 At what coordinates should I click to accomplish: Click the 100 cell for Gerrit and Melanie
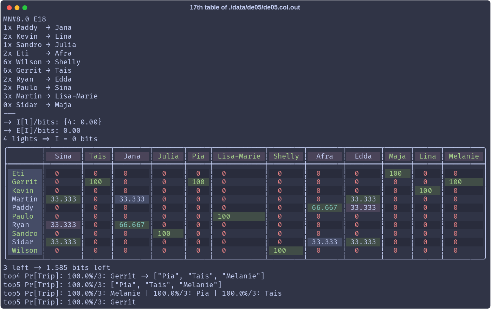point(464,182)
